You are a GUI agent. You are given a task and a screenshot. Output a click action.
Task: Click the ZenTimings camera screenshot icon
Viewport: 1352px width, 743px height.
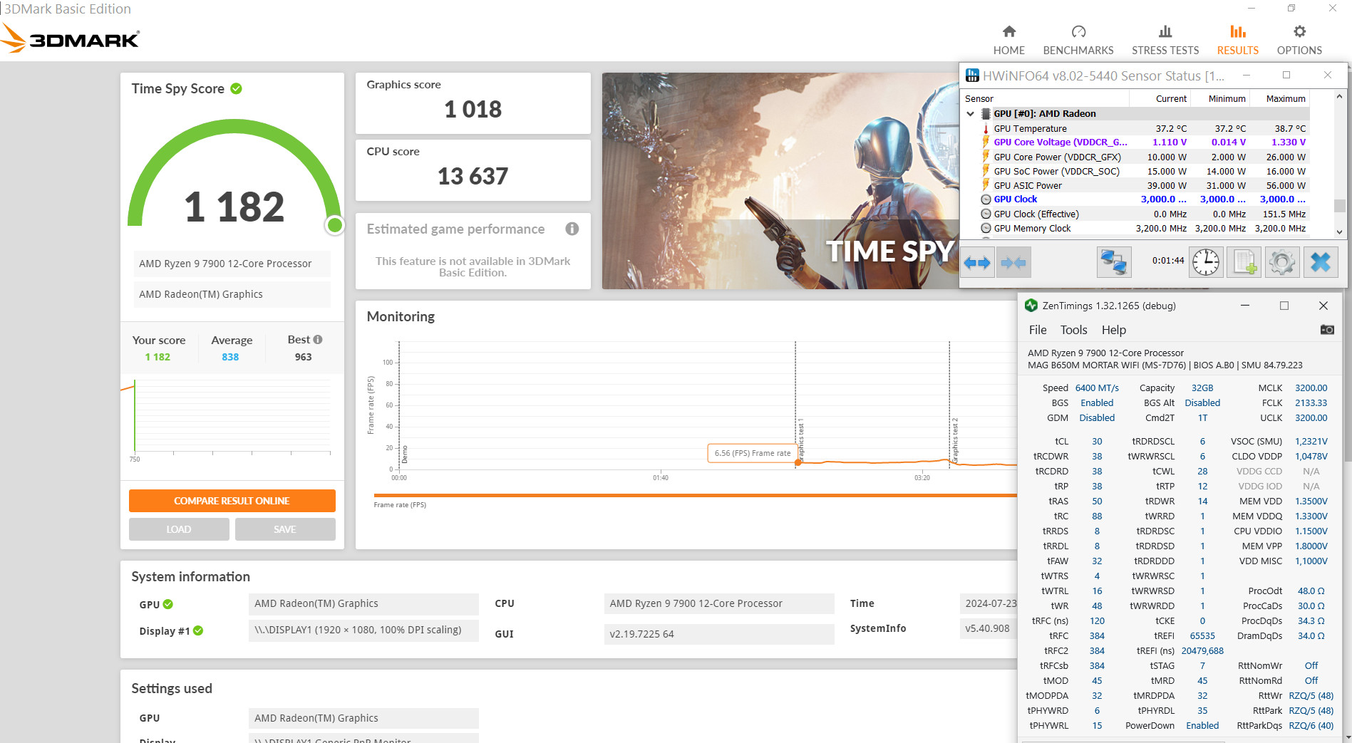coord(1327,330)
